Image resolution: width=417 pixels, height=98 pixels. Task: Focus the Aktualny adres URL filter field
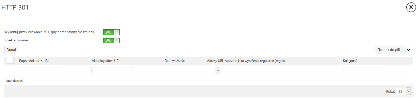click(x=112, y=70)
